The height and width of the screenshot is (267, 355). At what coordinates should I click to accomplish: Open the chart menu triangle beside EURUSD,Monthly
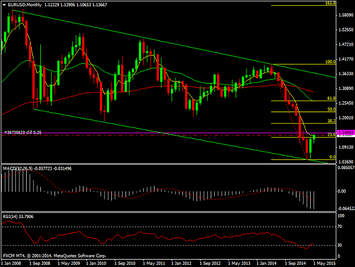pyautogui.click(x=4, y=5)
